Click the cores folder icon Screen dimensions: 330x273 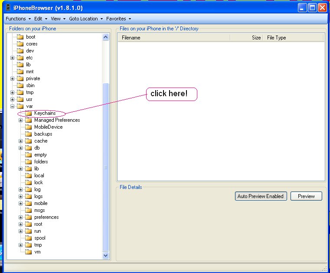20,44
